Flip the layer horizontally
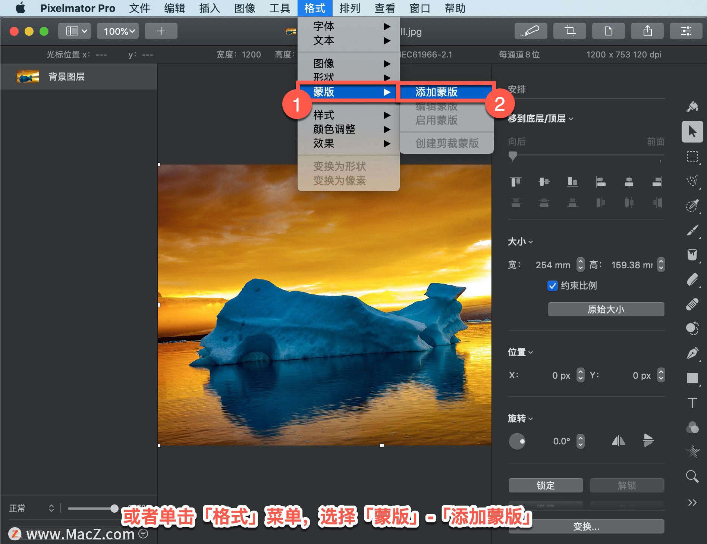The image size is (707, 544). click(618, 441)
